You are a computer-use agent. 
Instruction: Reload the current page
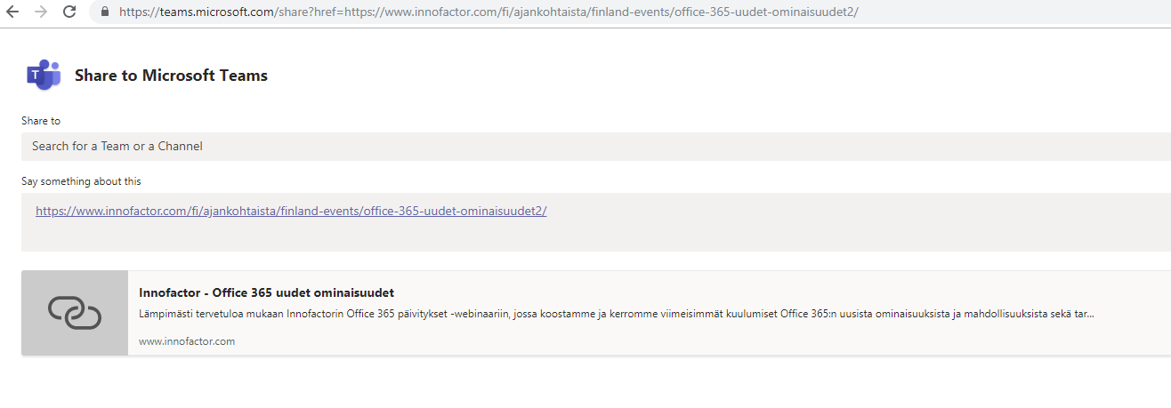click(x=69, y=12)
